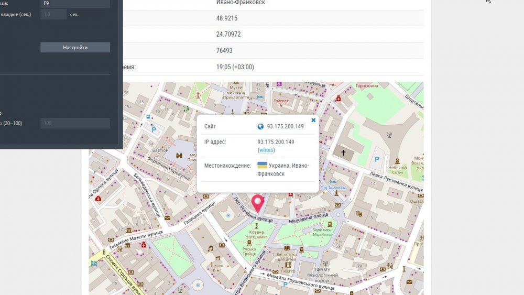This screenshot has height=295, width=524.
Task: Click the city name Ивано-Франковск in the table
Action: (241, 2)
